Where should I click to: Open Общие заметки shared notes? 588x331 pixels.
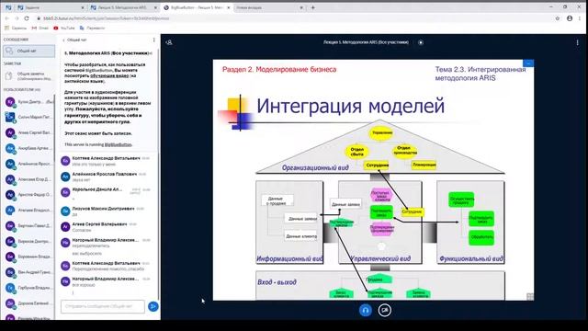tap(28, 76)
